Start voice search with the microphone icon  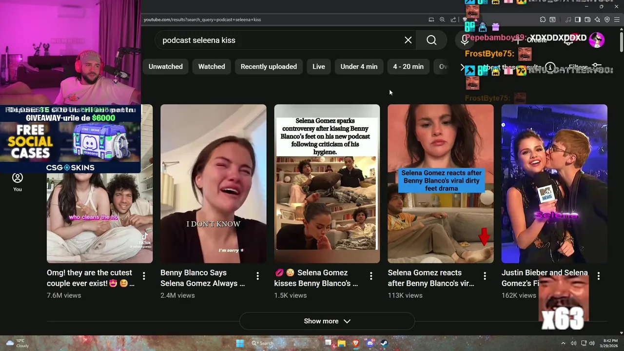pos(465,40)
